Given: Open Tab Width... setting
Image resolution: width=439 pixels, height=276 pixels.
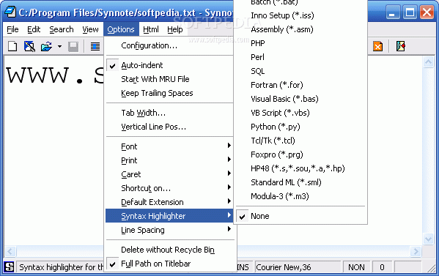Looking at the screenshot, I should (x=170, y=113).
